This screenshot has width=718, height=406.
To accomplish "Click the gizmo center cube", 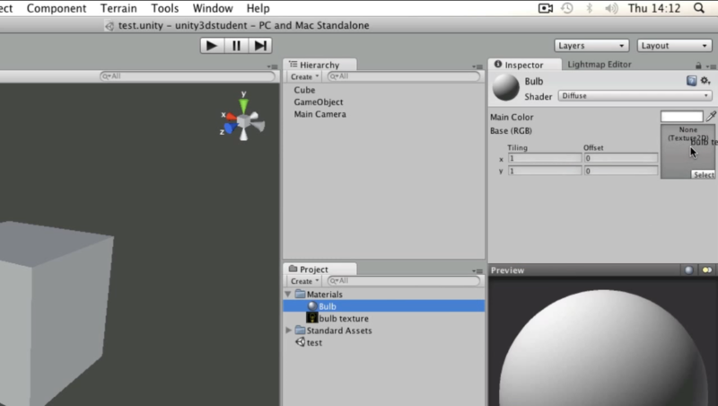I will tap(243, 121).
